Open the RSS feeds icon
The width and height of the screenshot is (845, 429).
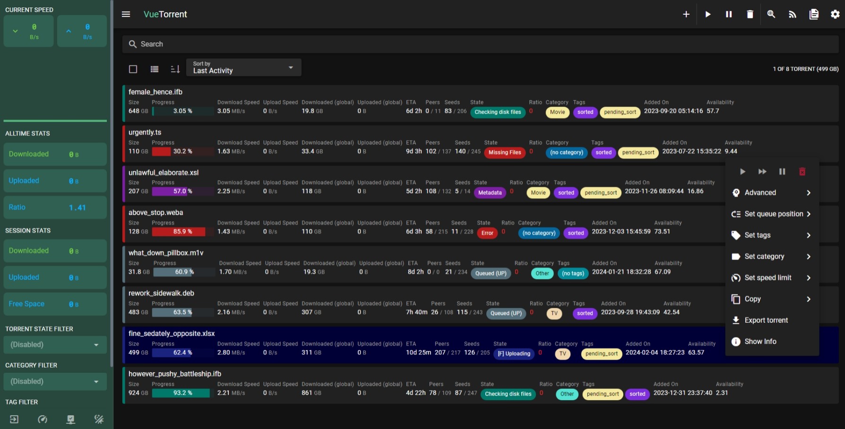point(793,14)
